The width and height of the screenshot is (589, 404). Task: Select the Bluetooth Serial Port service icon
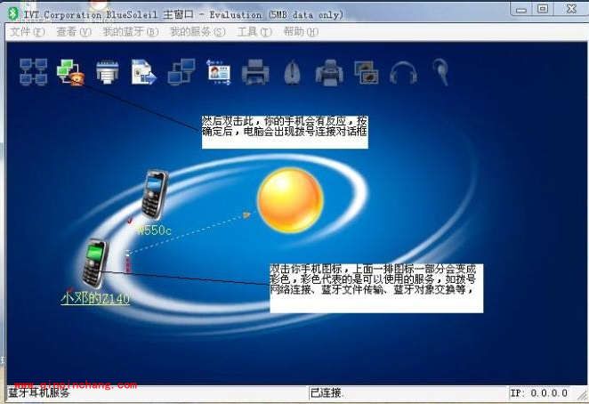point(108,70)
